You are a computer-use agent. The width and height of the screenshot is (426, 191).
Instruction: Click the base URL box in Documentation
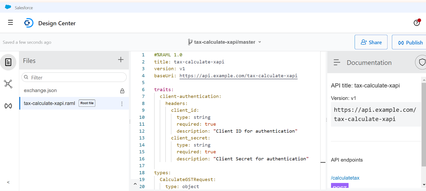coord(376,114)
